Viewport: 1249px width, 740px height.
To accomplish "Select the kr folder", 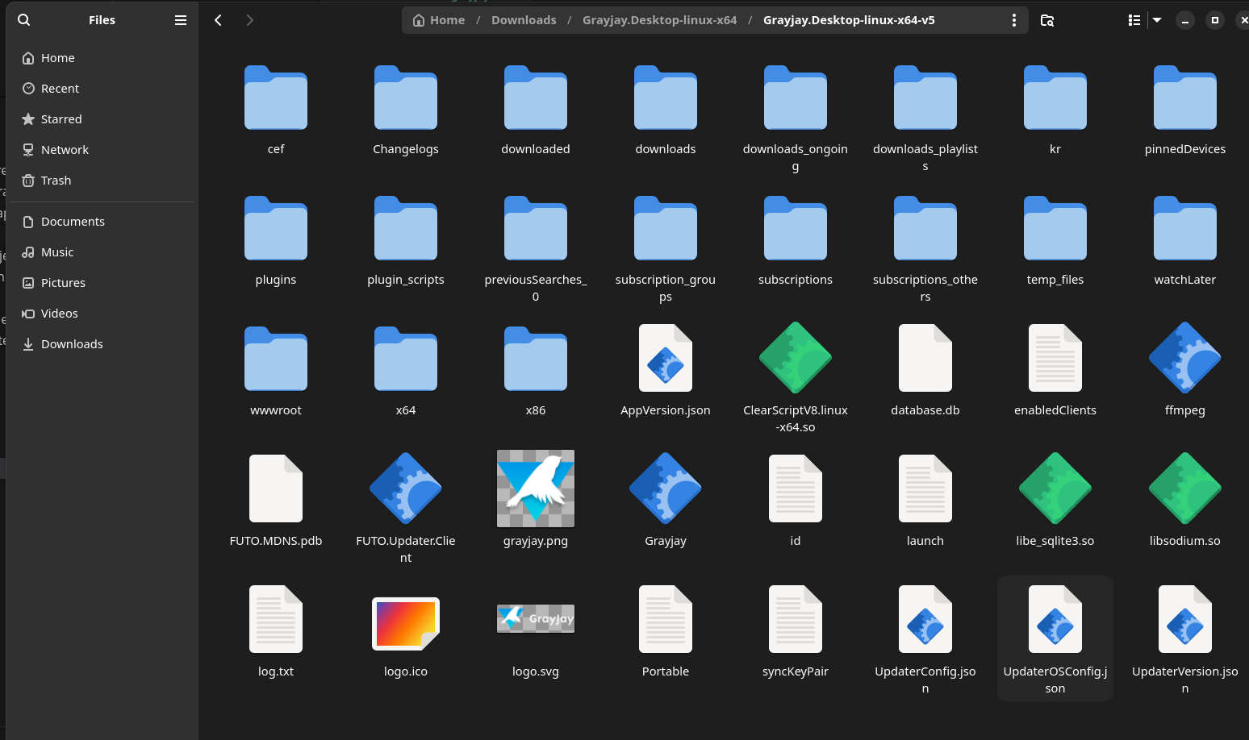I will click(1055, 98).
